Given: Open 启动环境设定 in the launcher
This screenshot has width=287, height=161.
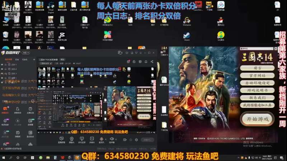Looking at the screenshot, I should pos(257,83).
